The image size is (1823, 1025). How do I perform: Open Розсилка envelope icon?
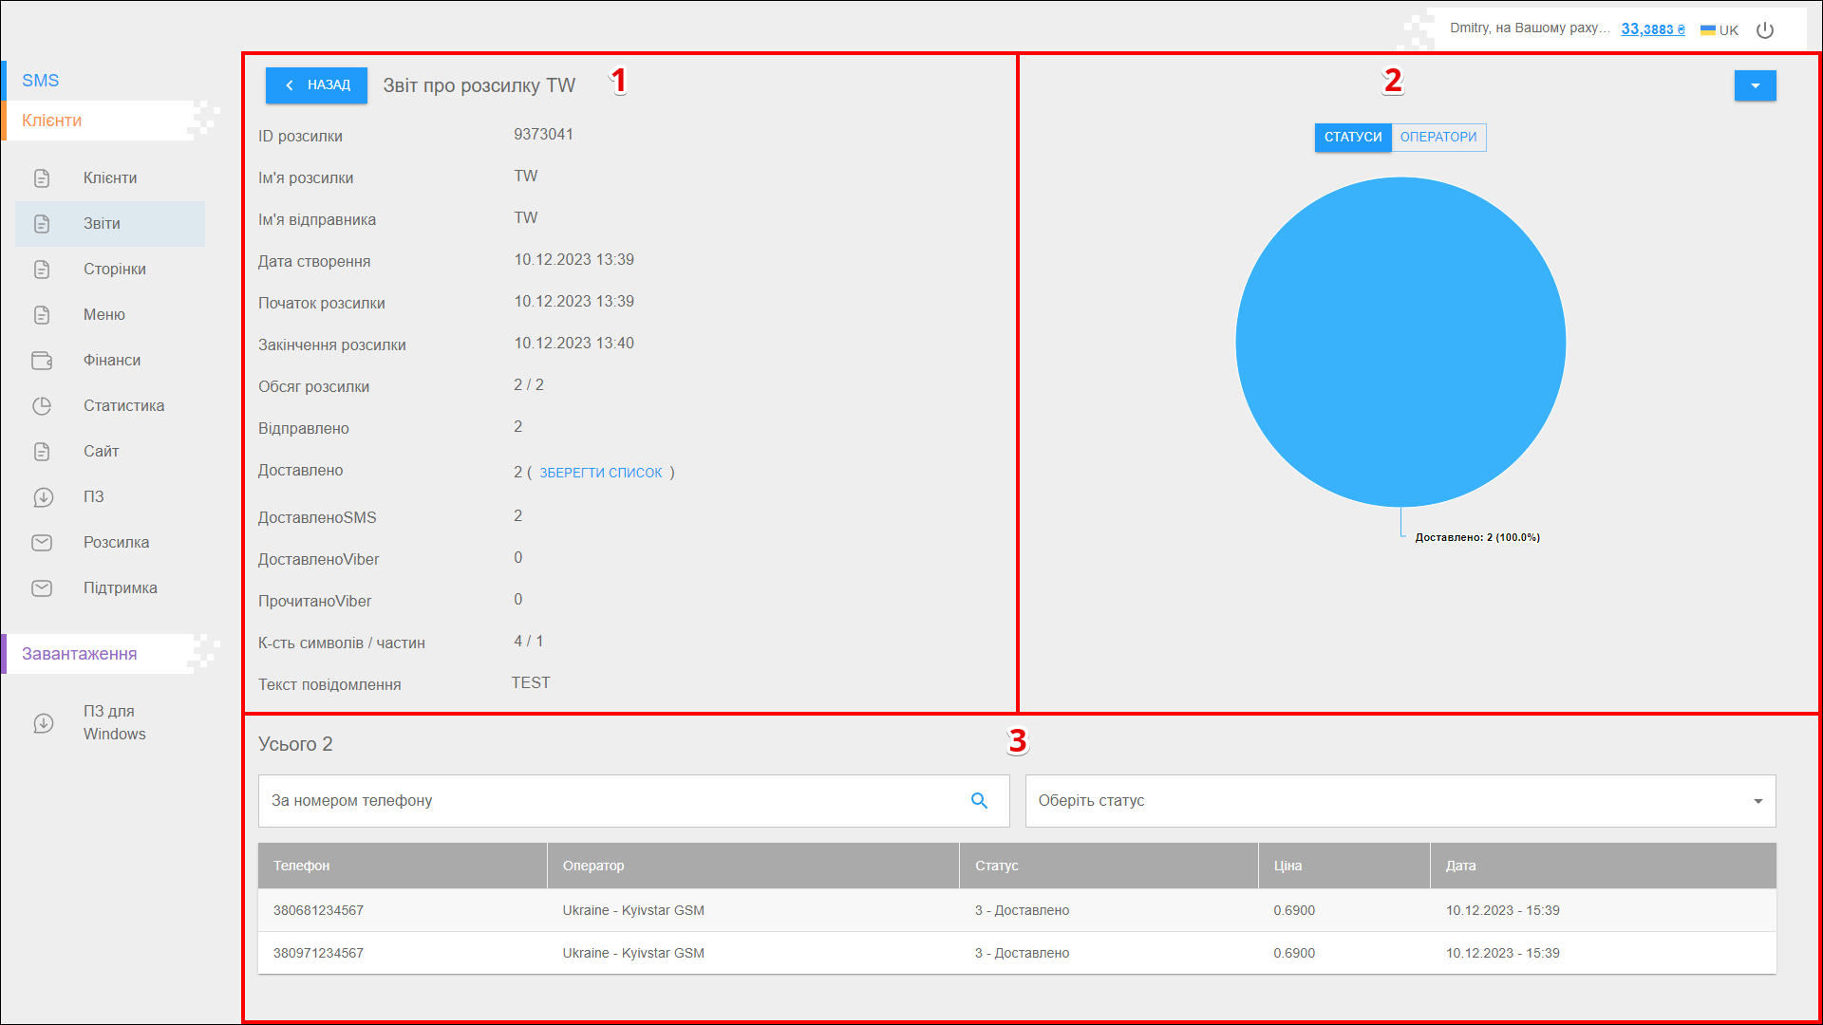pos(42,543)
